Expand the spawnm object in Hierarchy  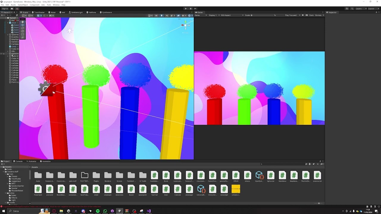click(x=8, y=35)
